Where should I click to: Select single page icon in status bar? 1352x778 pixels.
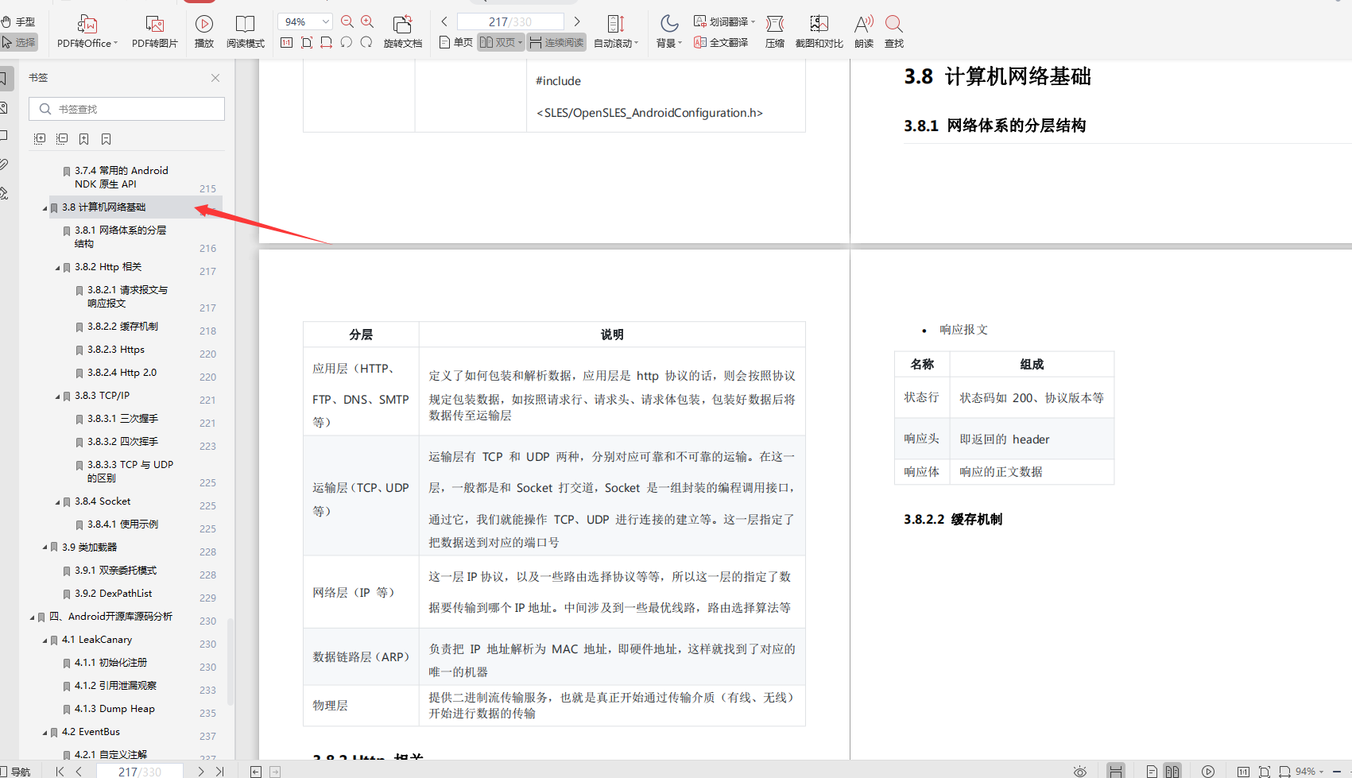tap(1151, 771)
